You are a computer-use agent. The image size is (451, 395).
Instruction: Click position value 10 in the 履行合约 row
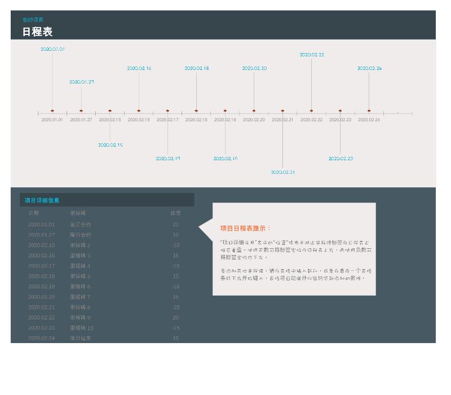(x=176, y=235)
